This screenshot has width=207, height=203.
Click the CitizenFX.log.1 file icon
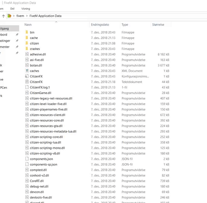[x=27, y=87]
